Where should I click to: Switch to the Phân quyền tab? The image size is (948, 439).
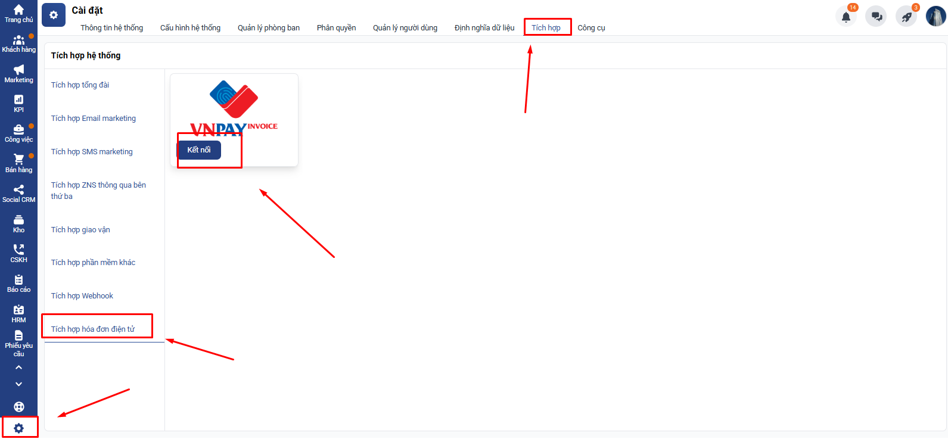click(336, 28)
